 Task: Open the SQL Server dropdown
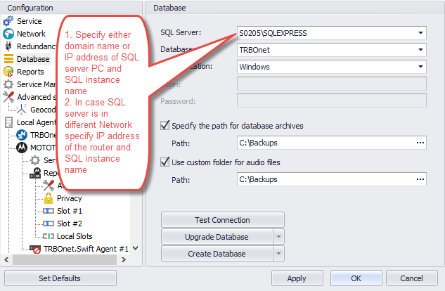pyautogui.click(x=420, y=33)
